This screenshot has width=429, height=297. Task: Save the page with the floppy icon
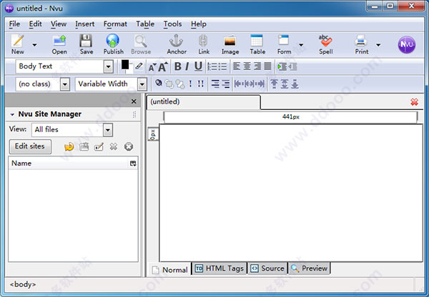tap(86, 41)
